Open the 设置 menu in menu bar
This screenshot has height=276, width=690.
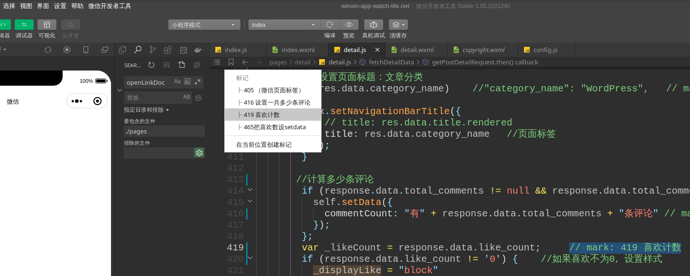[60, 6]
